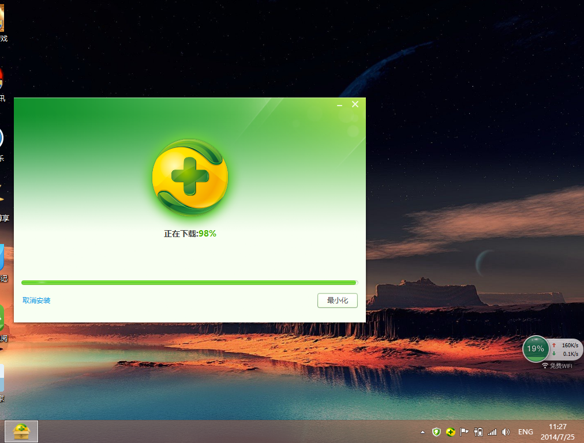Viewport: 584px width, 443px height.
Task: Expand the hidden icons arrow in the tray
Action: [423, 431]
